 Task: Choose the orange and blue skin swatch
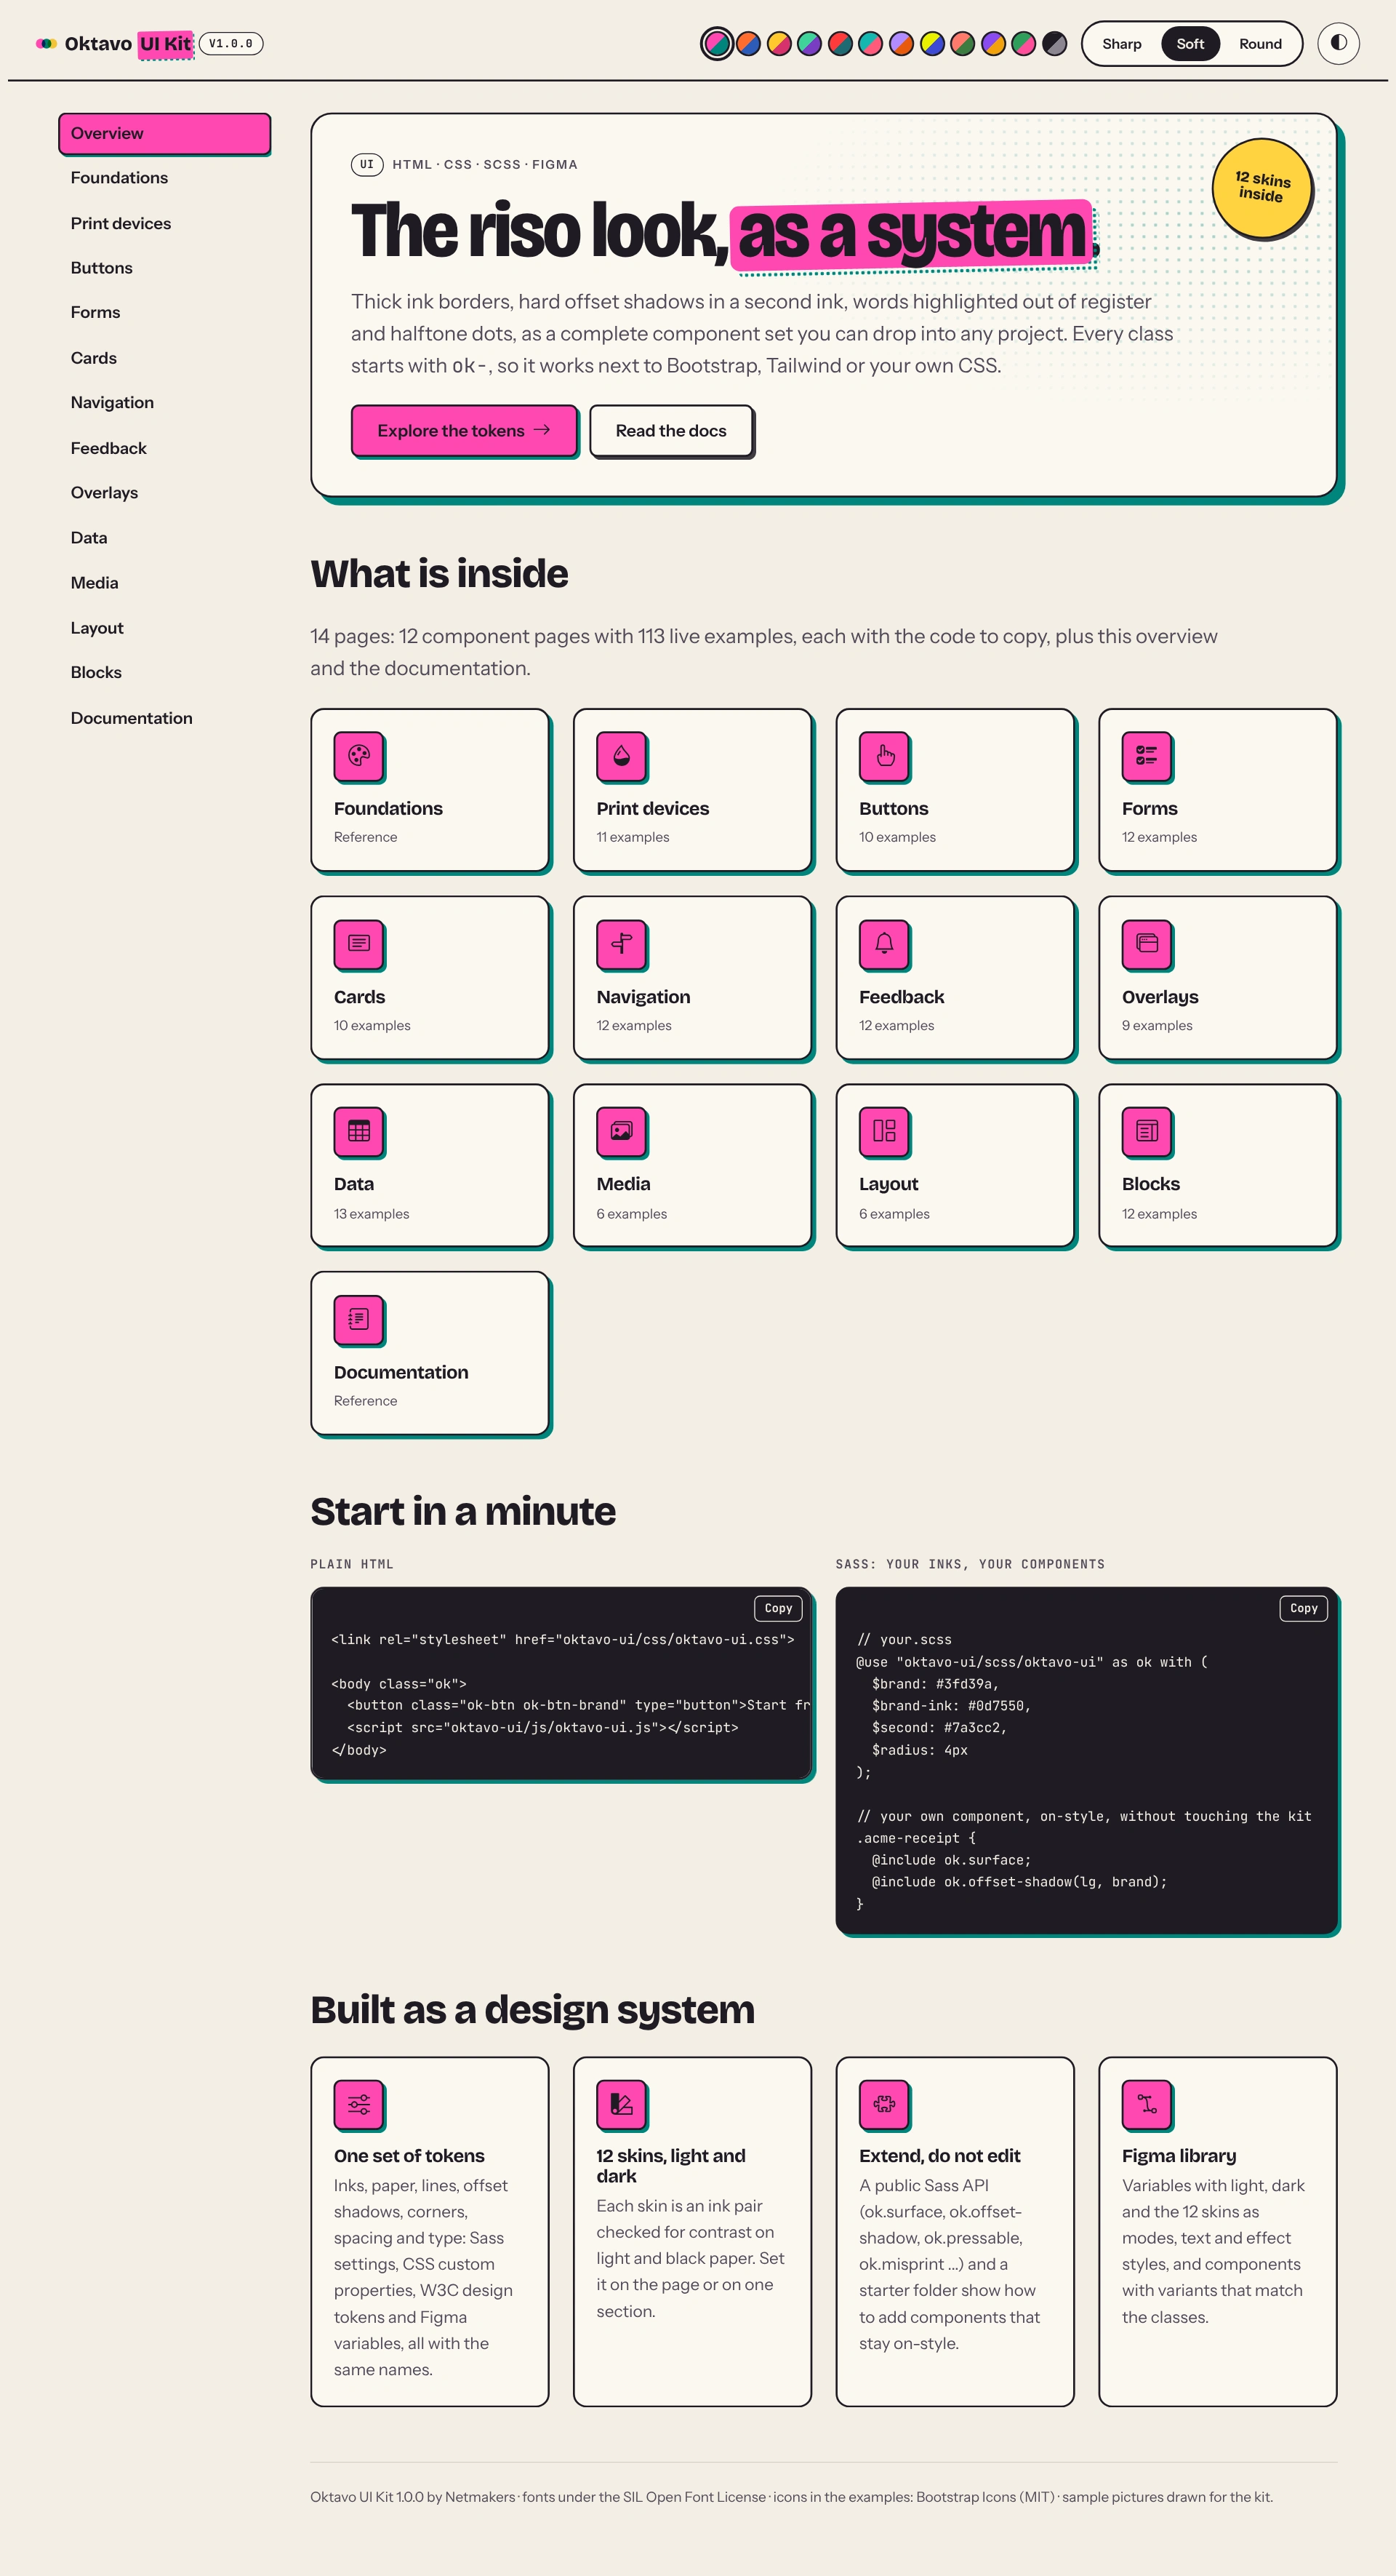pyautogui.click(x=748, y=44)
